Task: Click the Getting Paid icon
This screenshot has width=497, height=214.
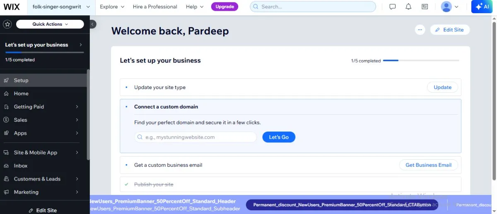Action: (x=6, y=107)
